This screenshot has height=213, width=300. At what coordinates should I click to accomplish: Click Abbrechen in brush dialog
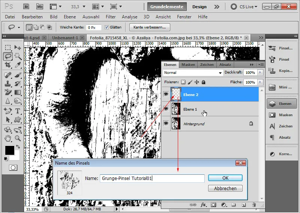pyautogui.click(x=225, y=189)
